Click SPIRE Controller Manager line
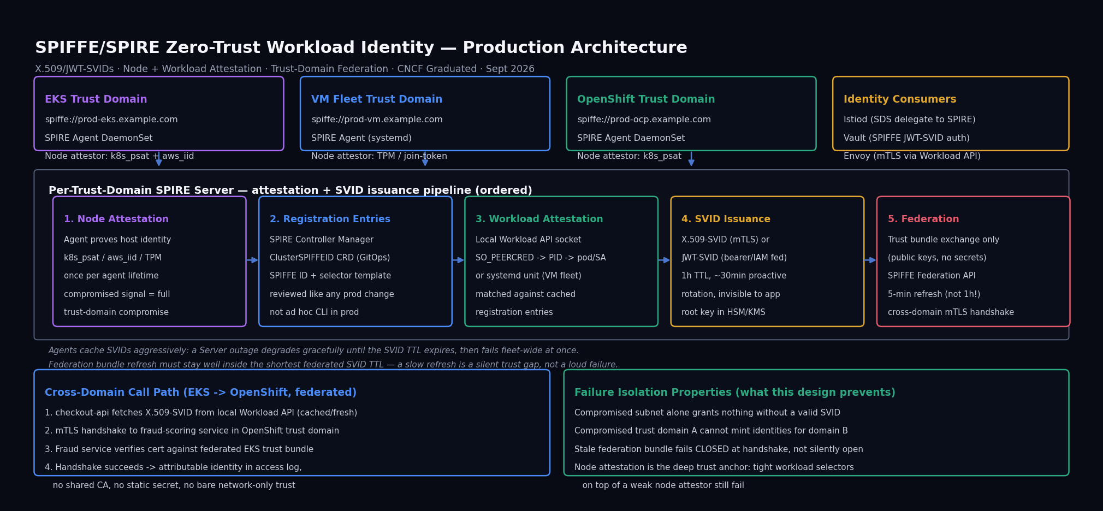This screenshot has width=1103, height=511. pos(322,240)
